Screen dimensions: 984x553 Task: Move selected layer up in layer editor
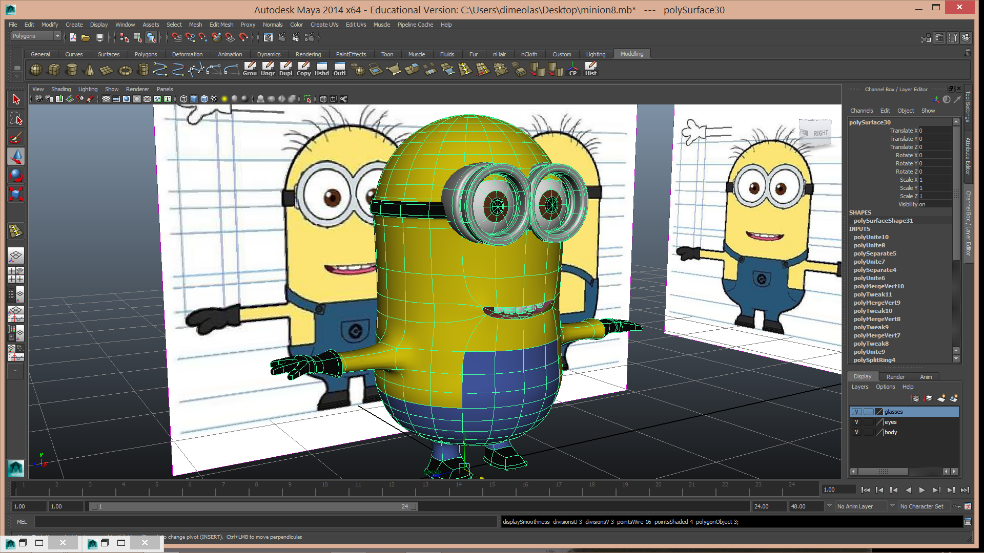(x=915, y=398)
